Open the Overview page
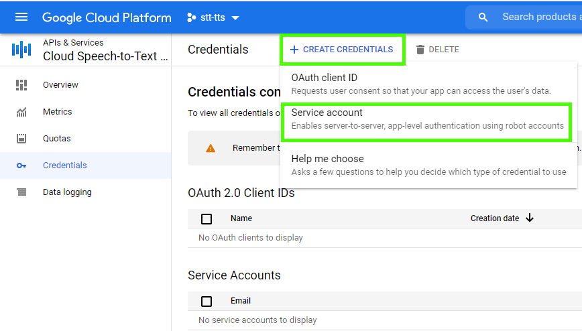Image resolution: width=582 pixels, height=331 pixels. click(x=60, y=85)
